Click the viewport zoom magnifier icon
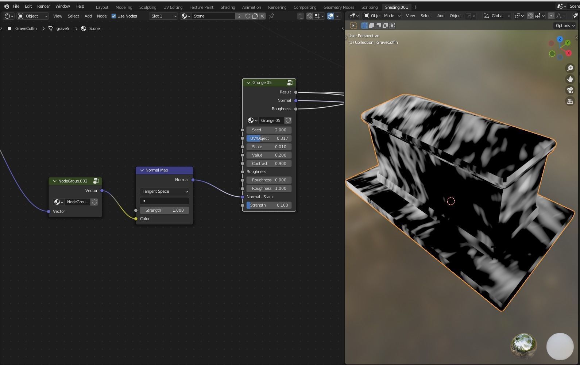Screen dimensions: 580x365 [x=570, y=68]
